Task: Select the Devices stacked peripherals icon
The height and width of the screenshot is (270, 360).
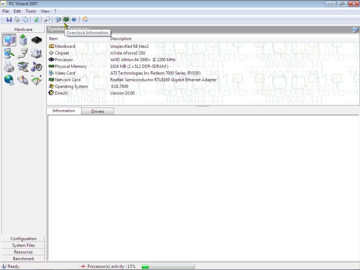Action: pyautogui.click(x=23, y=67)
